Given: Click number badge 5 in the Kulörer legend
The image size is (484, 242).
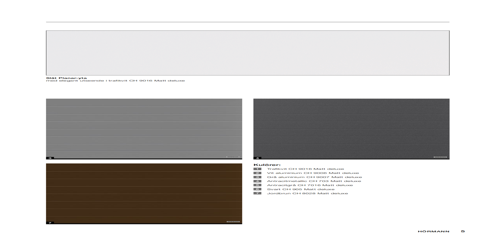Looking at the screenshot, I should tap(257, 185).
